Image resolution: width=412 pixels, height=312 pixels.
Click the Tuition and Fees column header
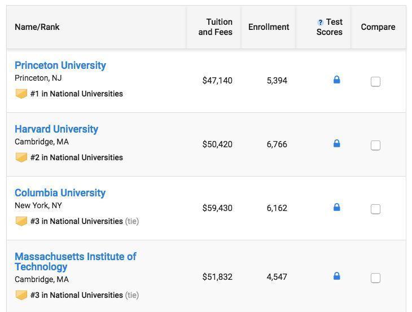(x=215, y=27)
